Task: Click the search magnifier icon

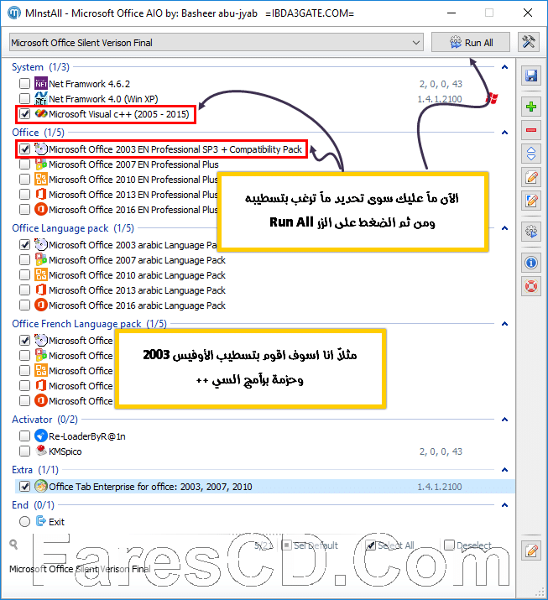Action: tap(13, 544)
